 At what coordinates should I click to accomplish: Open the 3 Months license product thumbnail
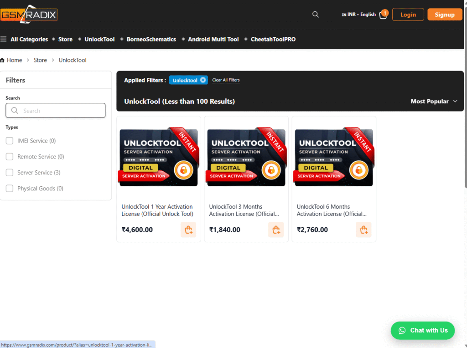(246, 157)
